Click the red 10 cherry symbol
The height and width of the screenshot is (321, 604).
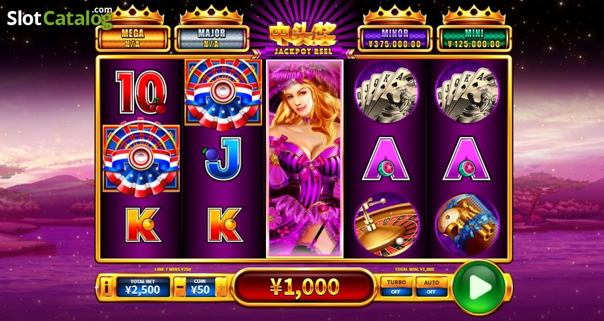141,92
